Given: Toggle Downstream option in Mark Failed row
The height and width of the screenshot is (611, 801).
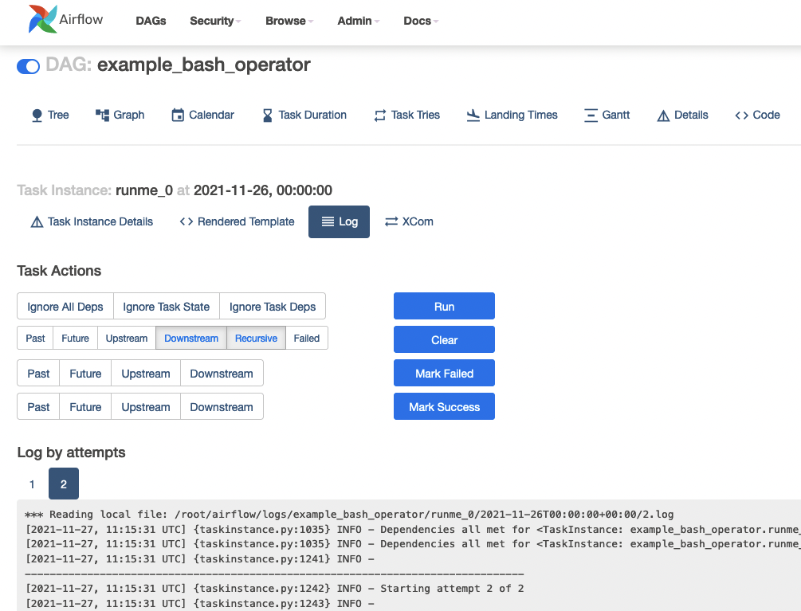Looking at the screenshot, I should (x=222, y=373).
